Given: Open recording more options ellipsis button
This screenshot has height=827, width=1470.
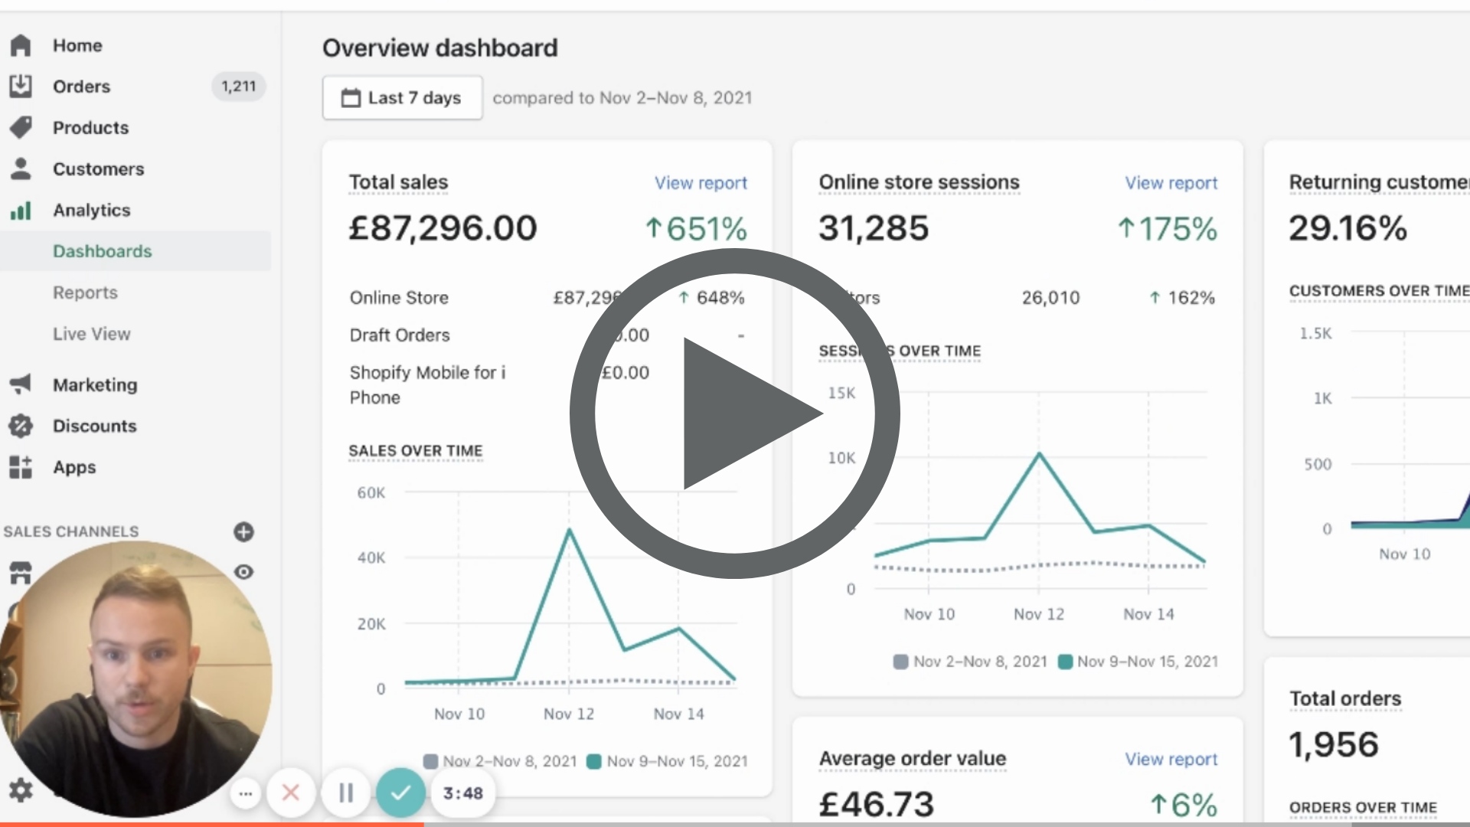Looking at the screenshot, I should pyautogui.click(x=246, y=793).
